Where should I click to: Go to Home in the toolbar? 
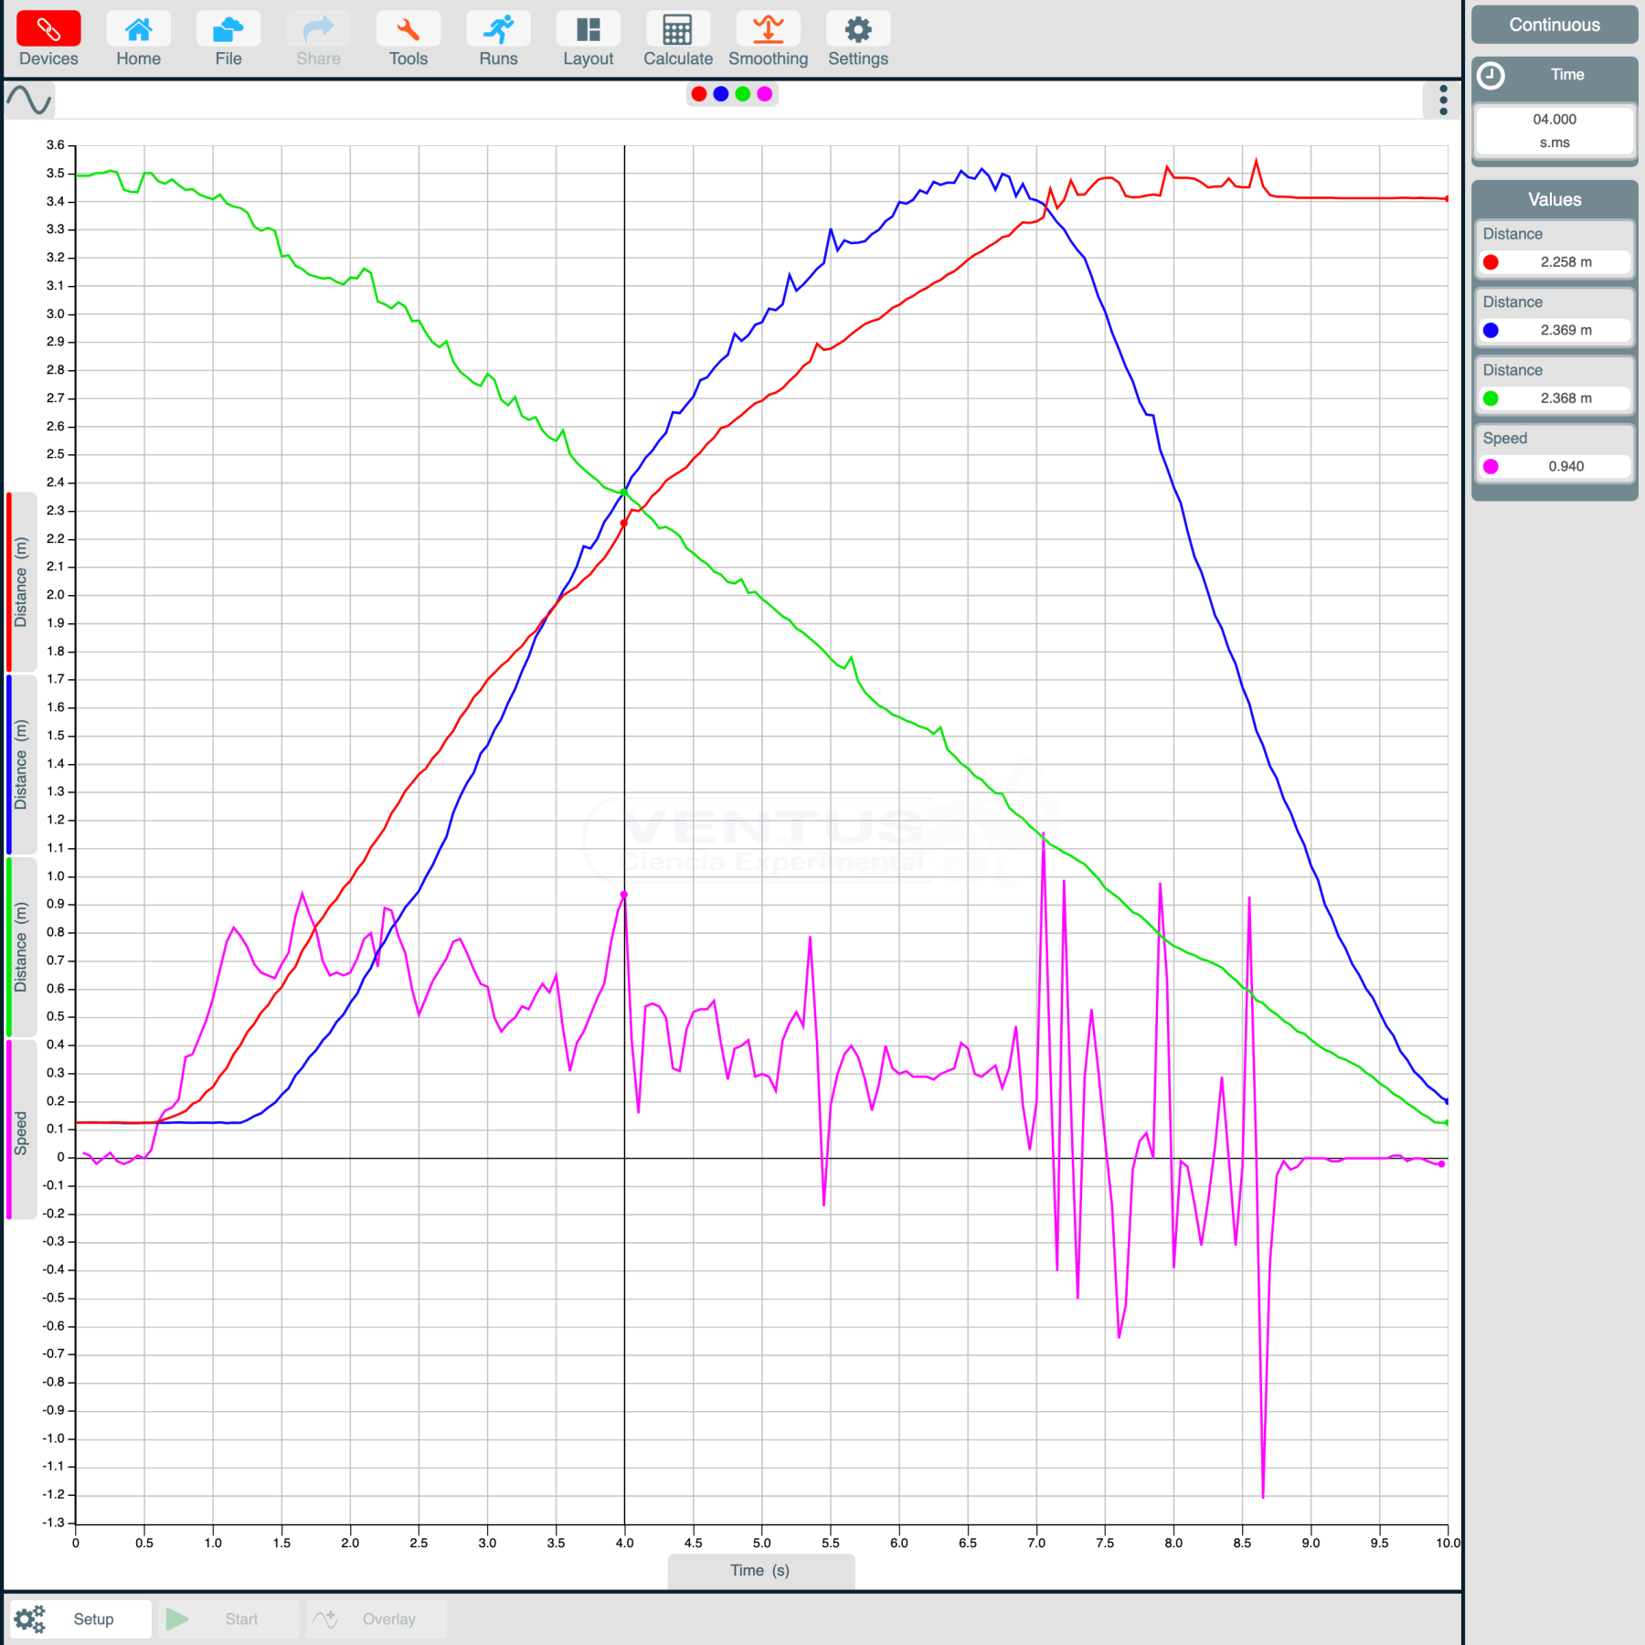[x=138, y=30]
